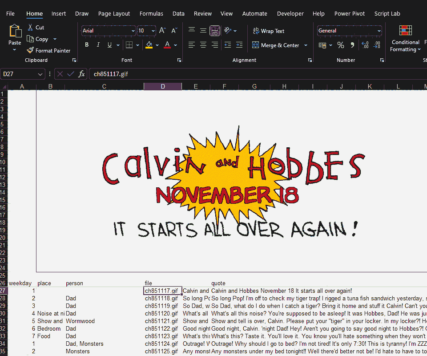Click the Increase Font Size icon

[x=162, y=31]
